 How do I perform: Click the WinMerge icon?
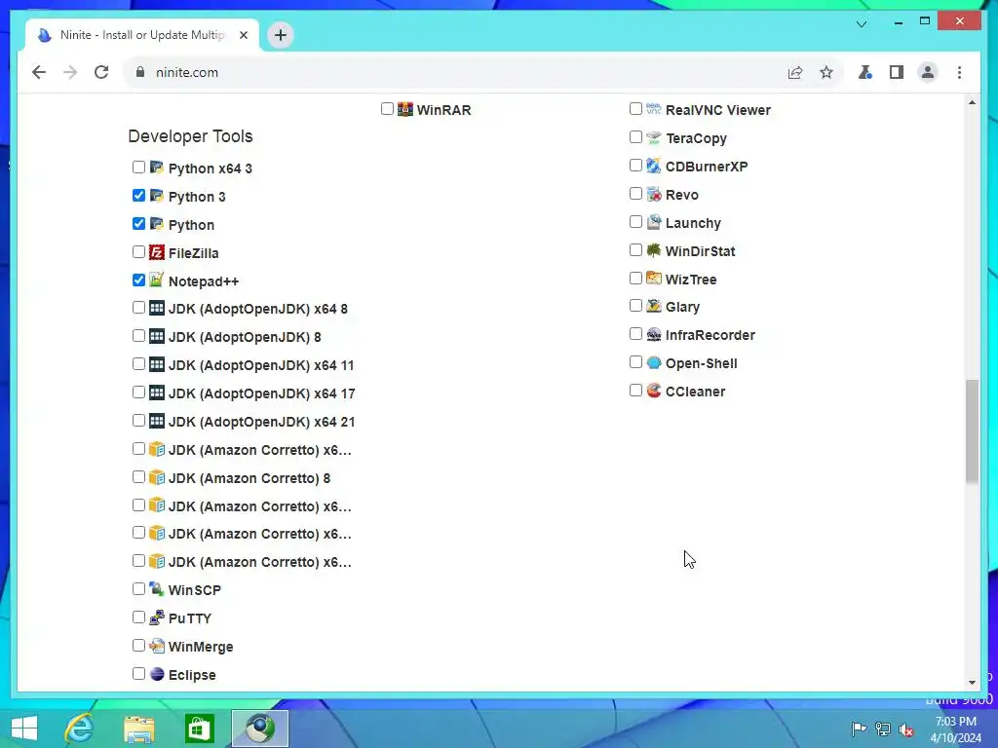pyautogui.click(x=157, y=646)
